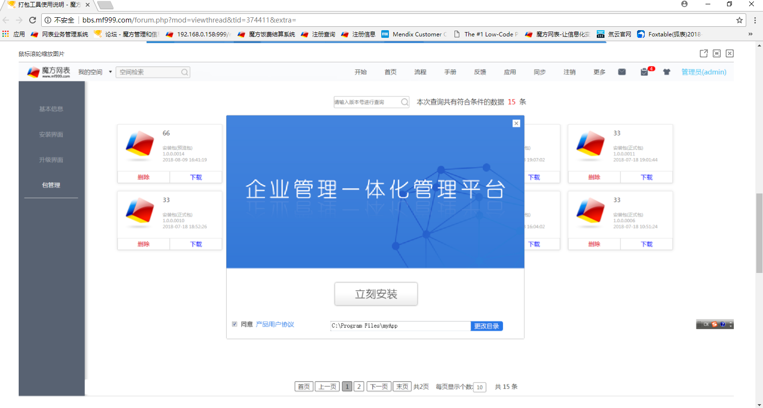763x408 pixels.
Task: Reload the page with the browser refresh icon
Action: [x=33, y=20]
